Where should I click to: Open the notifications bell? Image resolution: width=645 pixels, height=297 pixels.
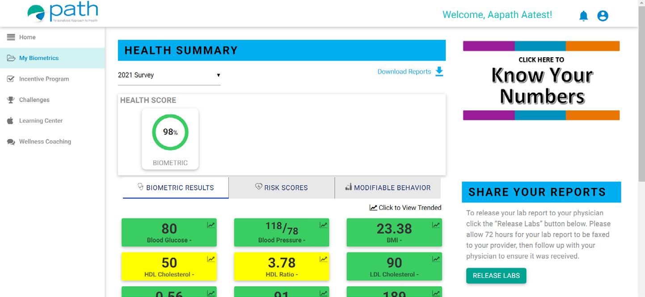(583, 16)
